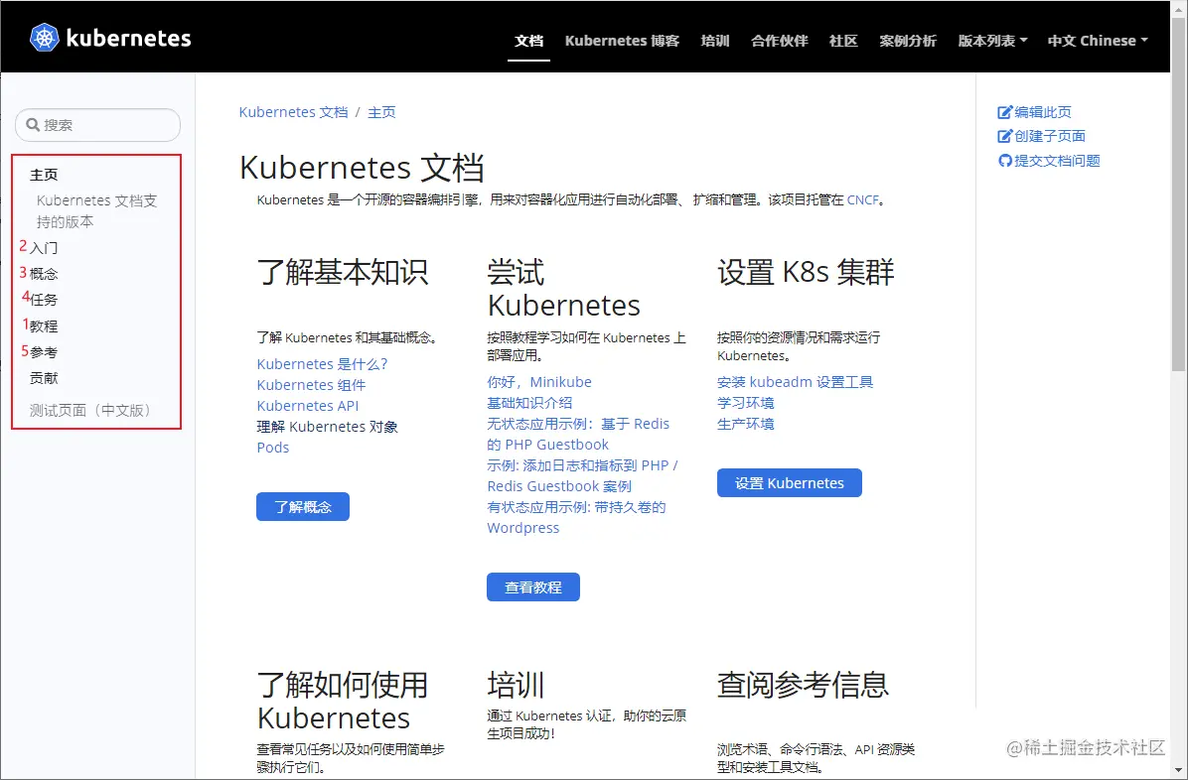Open 教程 in the sidebar
The height and width of the screenshot is (780, 1188).
pos(44,326)
